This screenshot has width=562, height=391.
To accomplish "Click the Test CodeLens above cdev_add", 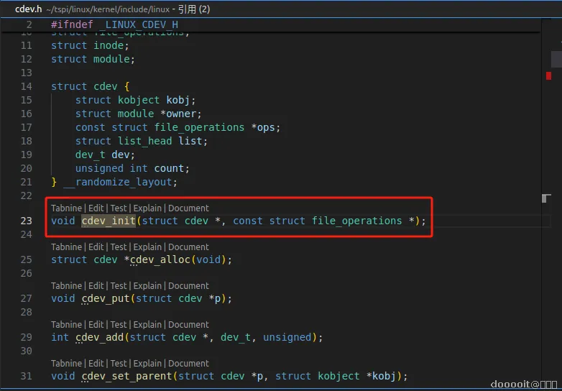I will click(x=119, y=324).
